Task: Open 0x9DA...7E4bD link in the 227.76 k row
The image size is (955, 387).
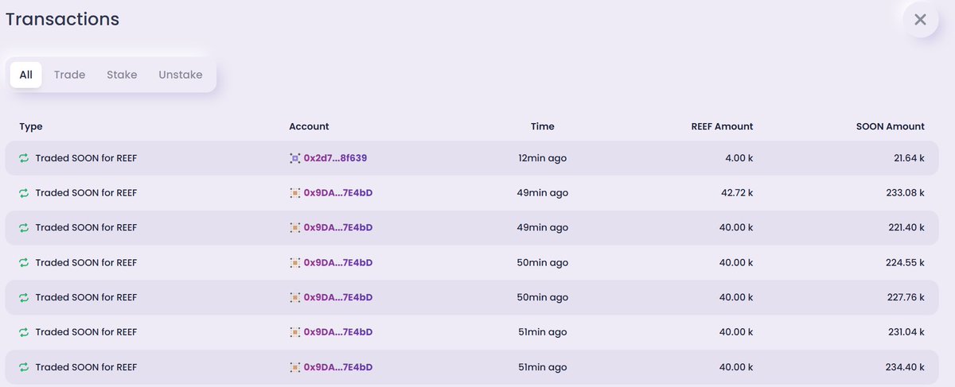Action: point(338,297)
